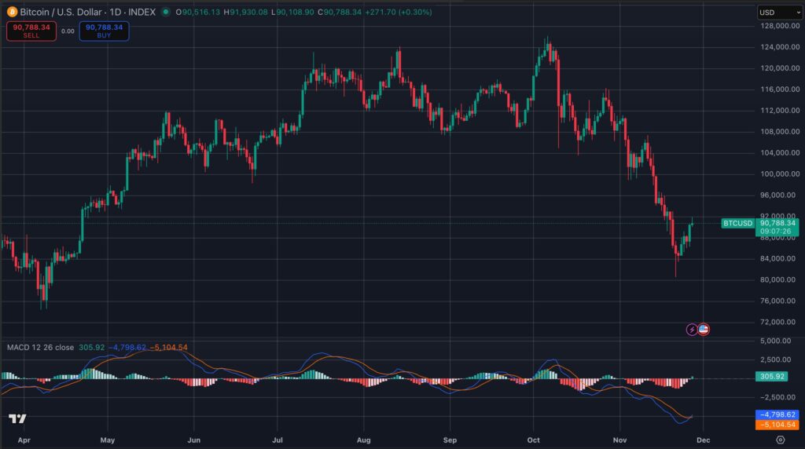Image resolution: width=805 pixels, height=449 pixels.
Task: Click the 305.92 MACD histogram axis label
Action: point(772,376)
